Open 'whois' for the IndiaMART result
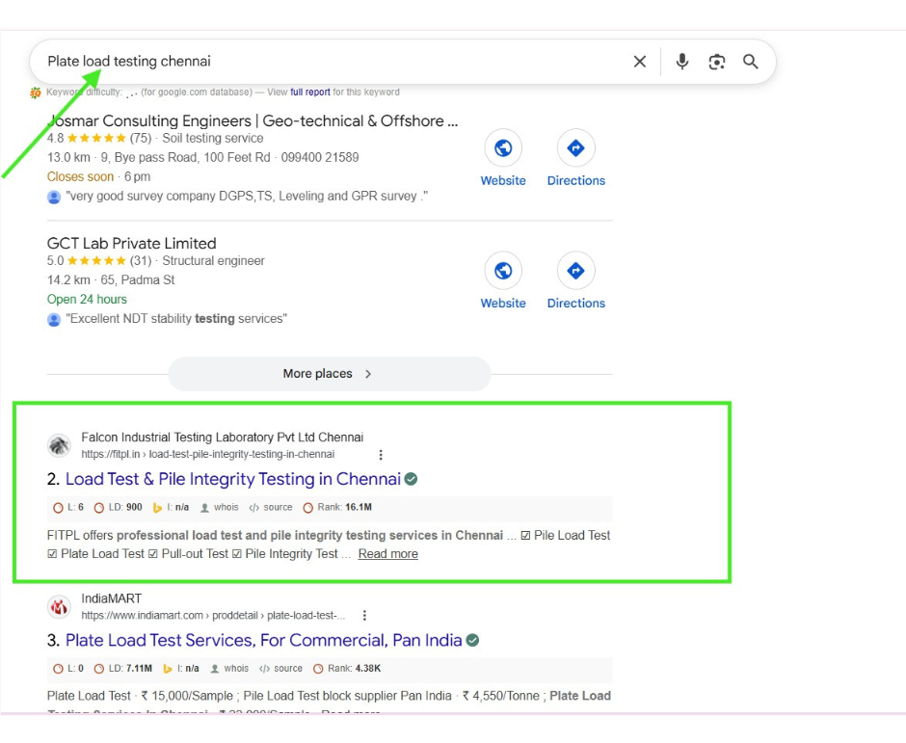Image resolution: width=906 pixels, height=743 pixels. click(x=230, y=669)
